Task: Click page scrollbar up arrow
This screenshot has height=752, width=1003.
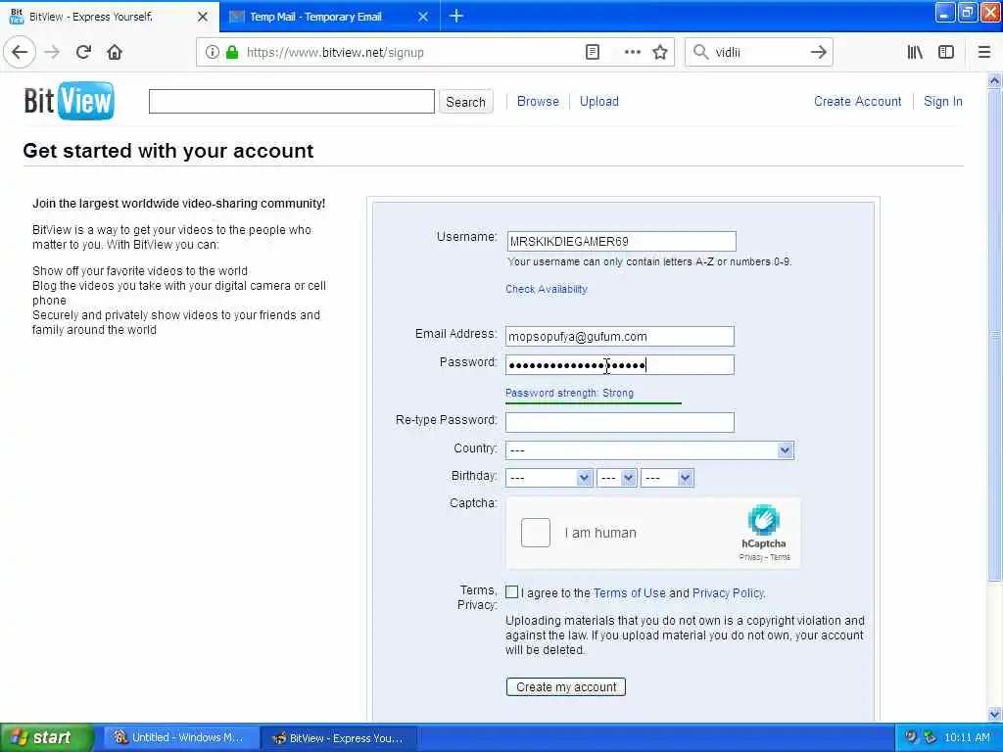Action: pyautogui.click(x=995, y=80)
